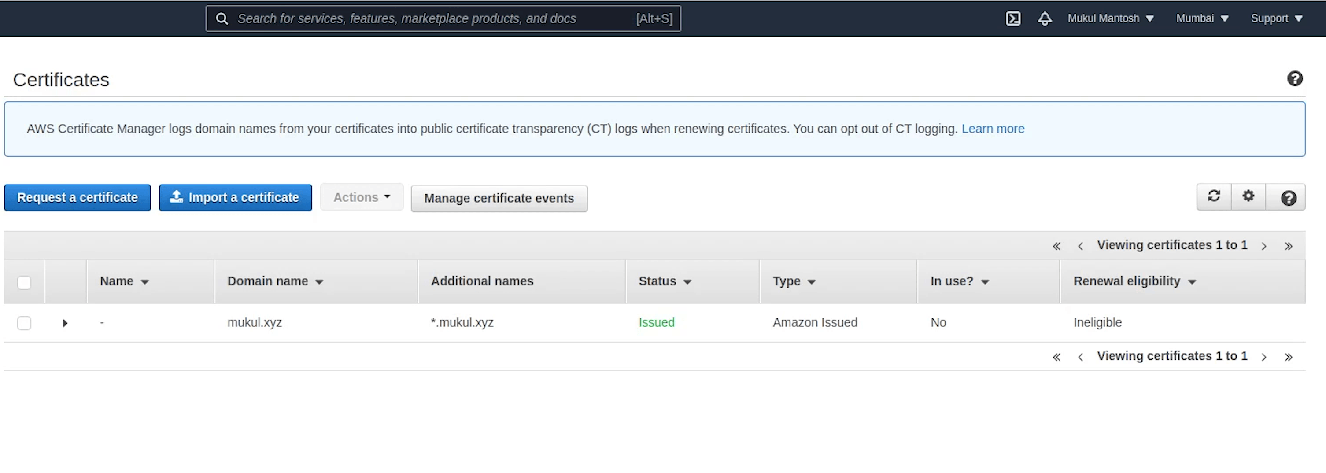Go to last page in top pagination
The height and width of the screenshot is (473, 1326).
[1289, 246]
